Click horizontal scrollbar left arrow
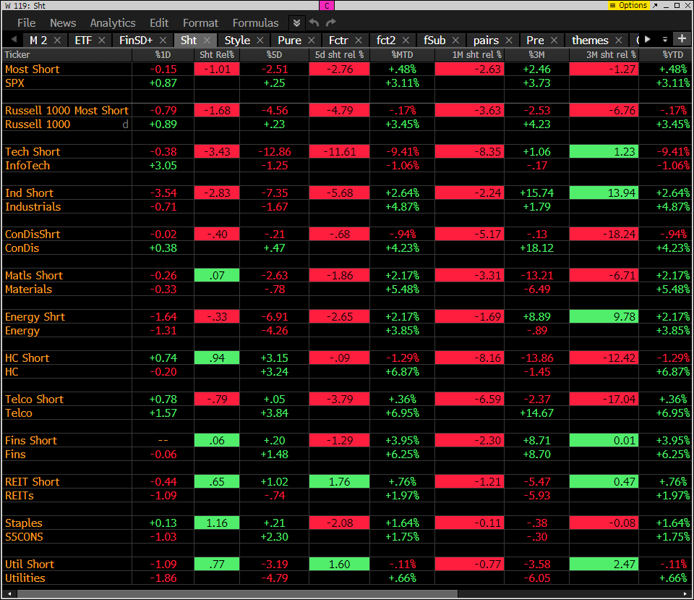 [9, 593]
